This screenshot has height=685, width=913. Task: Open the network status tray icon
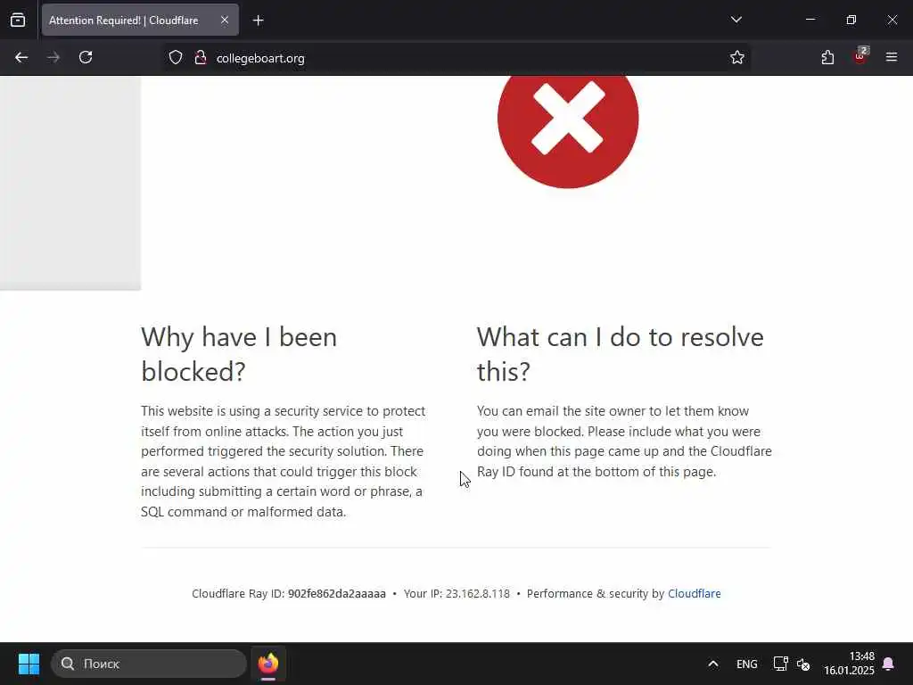780,664
